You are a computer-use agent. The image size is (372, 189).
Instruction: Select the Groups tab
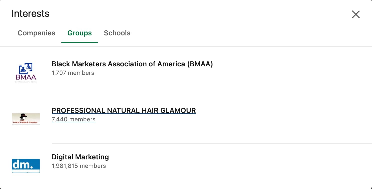point(79,33)
